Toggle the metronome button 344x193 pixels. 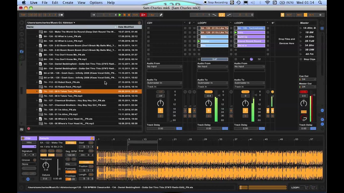[x=61, y=15]
